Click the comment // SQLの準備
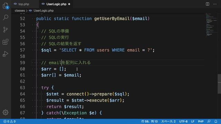Viewport: 221px width, 124px height. click(x=55, y=31)
